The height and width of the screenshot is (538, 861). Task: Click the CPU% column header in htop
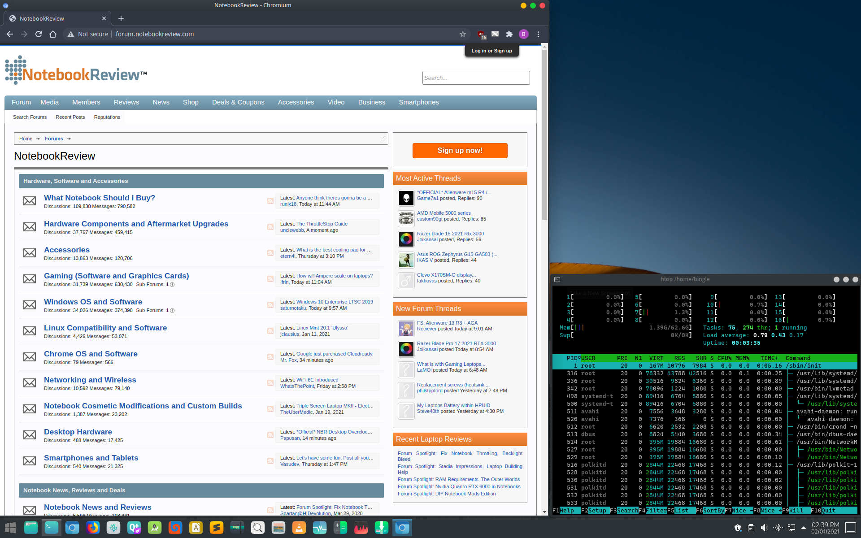(x=724, y=358)
